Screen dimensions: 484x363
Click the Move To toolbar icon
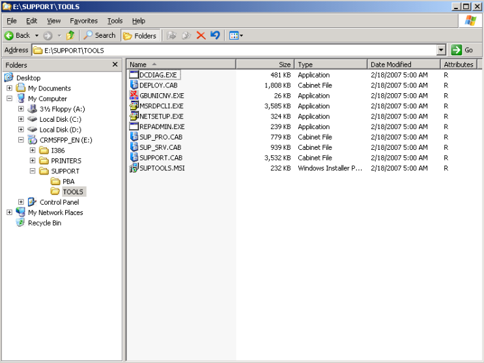click(171, 36)
